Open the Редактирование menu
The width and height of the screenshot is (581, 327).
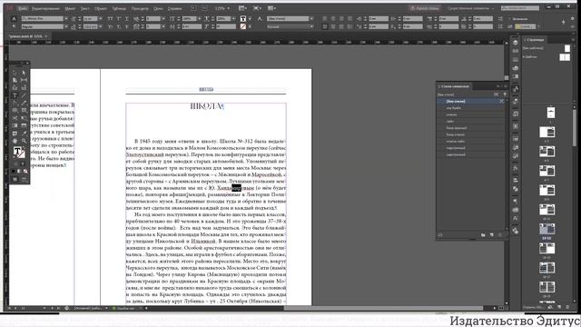click(45, 8)
